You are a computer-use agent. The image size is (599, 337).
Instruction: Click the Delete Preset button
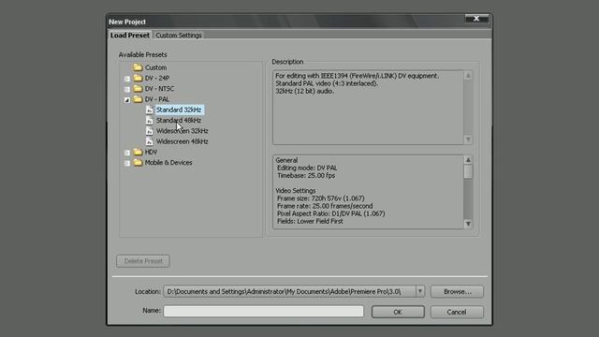click(143, 261)
